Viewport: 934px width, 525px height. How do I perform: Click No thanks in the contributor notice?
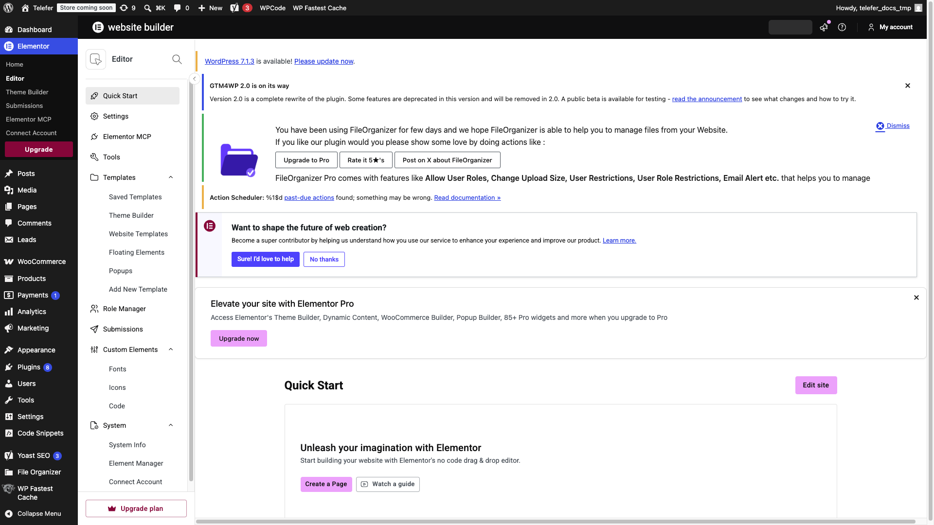click(x=324, y=259)
